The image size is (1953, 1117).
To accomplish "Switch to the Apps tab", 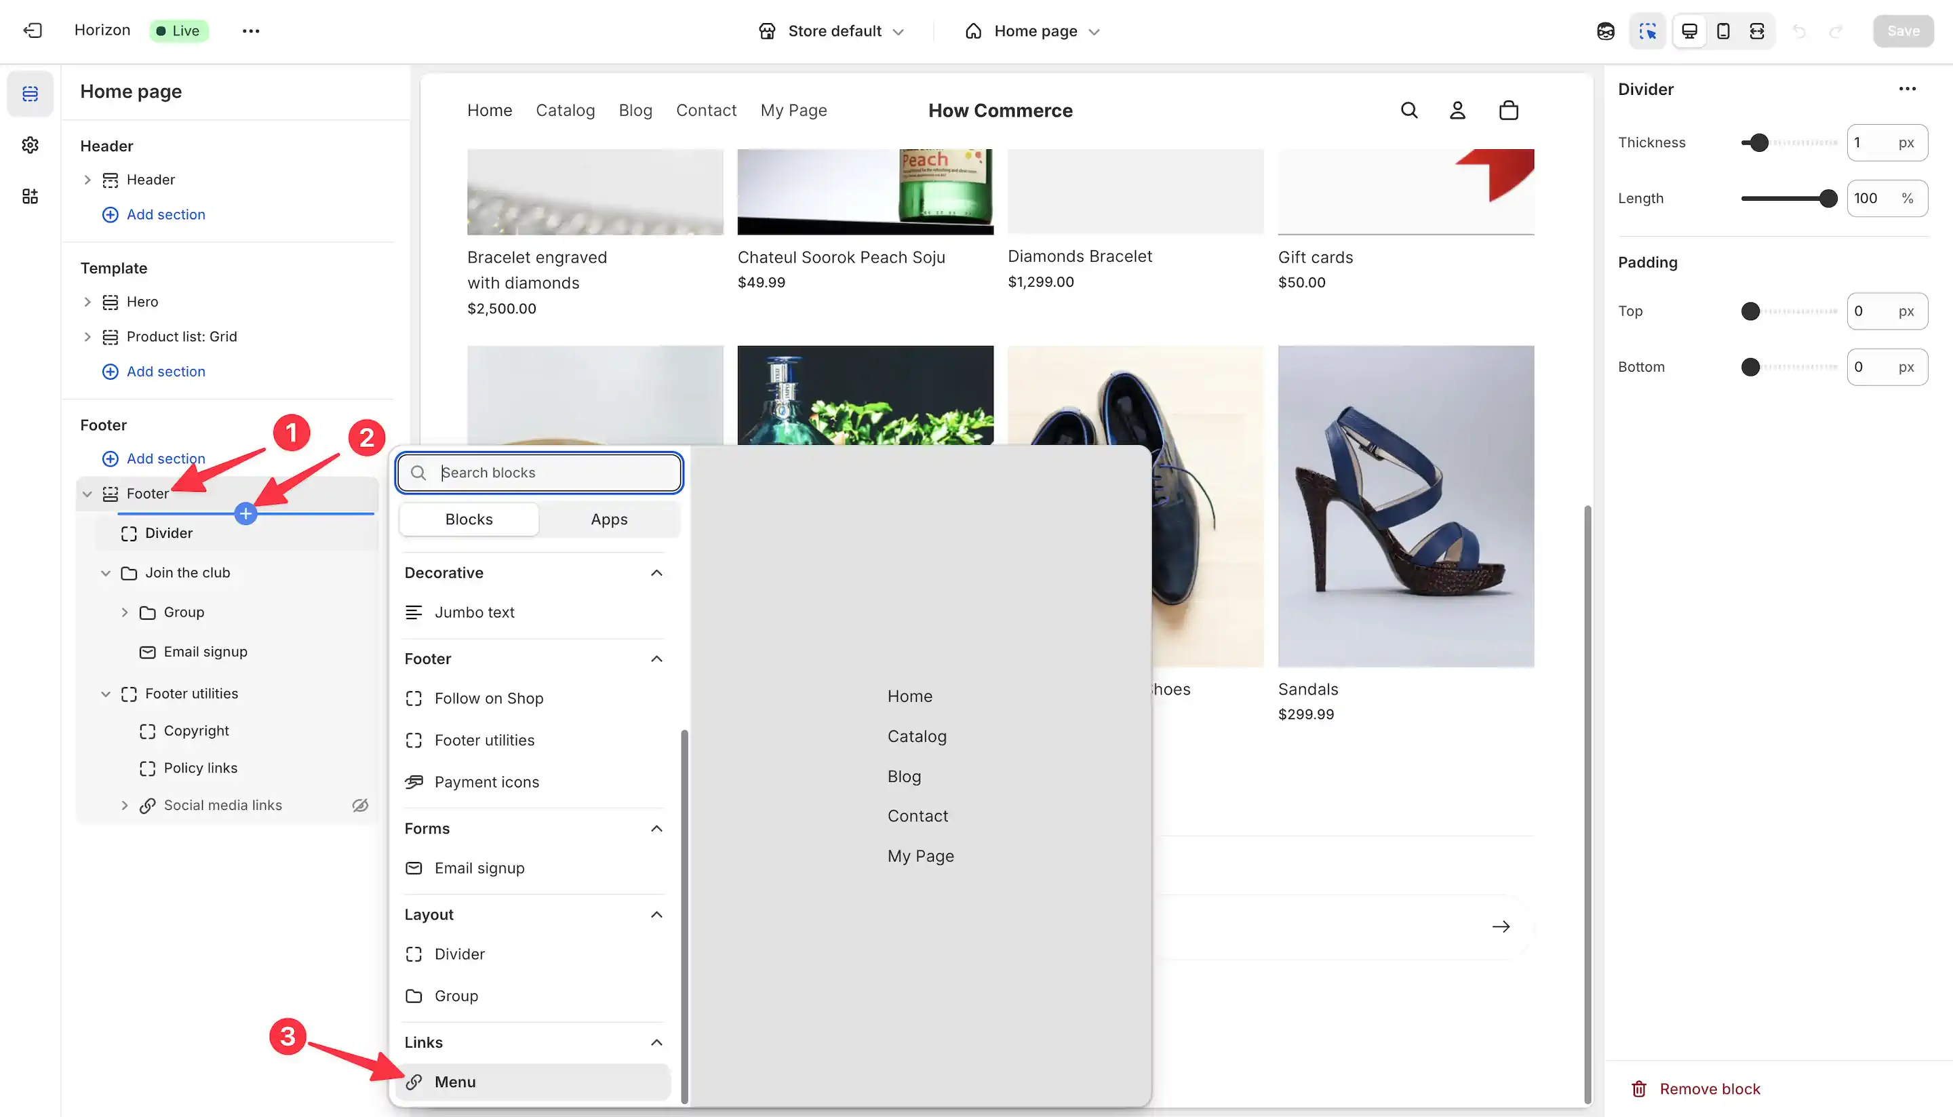I will pyautogui.click(x=609, y=520).
